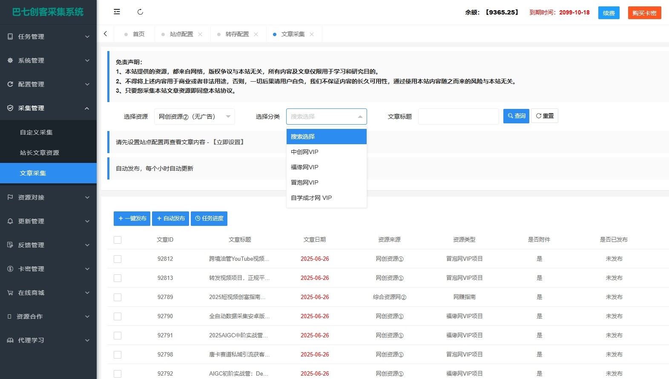Click the sidebar collapse menu icon
Screen dimensions: 669x379
coord(117,12)
